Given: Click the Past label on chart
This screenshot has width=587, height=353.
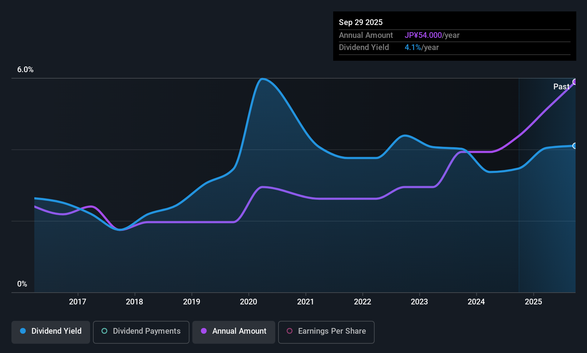Looking at the screenshot, I should click(x=561, y=86).
